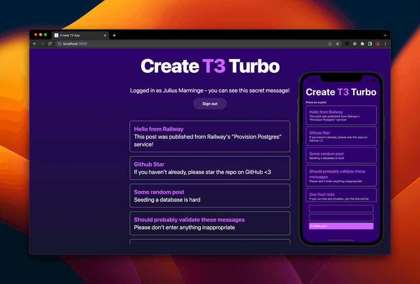Click the Sign out button
Image resolution: width=420 pixels, height=284 pixels.
209,104
